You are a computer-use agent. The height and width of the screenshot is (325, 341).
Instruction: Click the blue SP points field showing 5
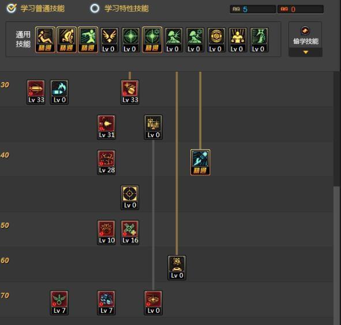point(253,9)
